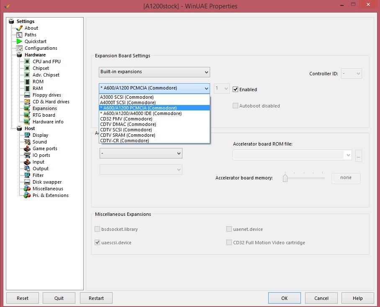This screenshot has height=307, width=380.
Task: Click the green Quickstart arrow icon
Action: (19, 41)
